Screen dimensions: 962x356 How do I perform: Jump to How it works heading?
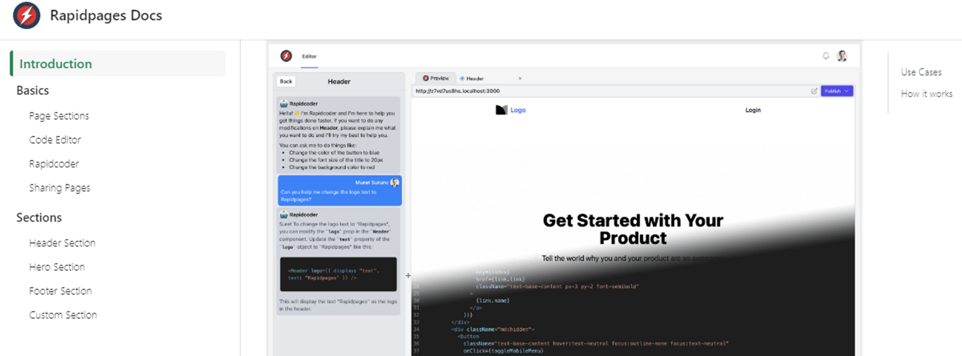(x=927, y=94)
